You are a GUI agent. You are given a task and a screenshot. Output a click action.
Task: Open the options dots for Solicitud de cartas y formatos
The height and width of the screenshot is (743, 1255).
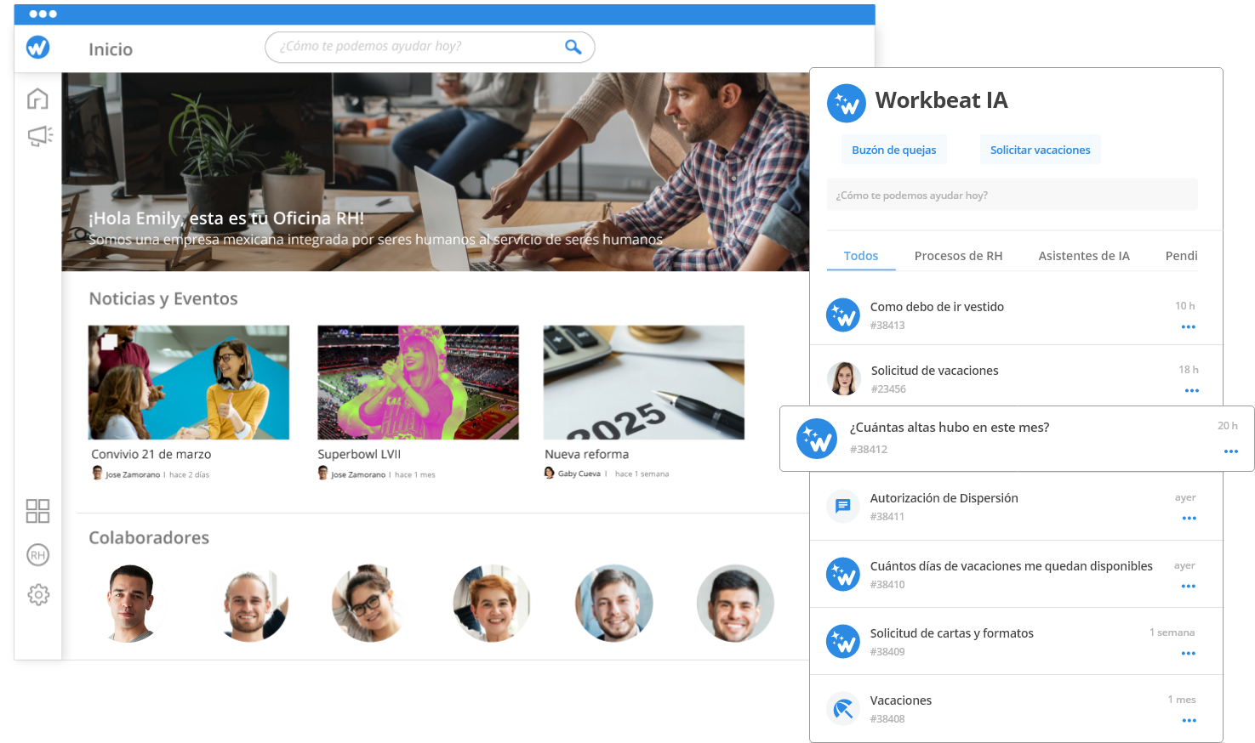[x=1189, y=653]
